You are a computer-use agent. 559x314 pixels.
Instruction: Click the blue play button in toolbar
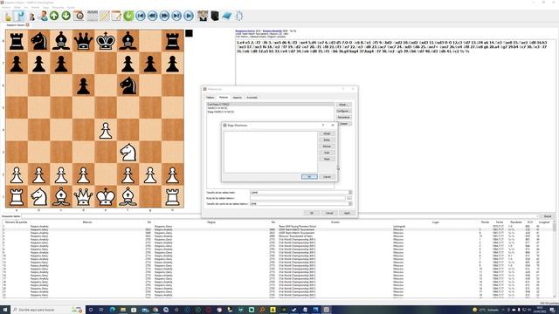tap(189, 16)
